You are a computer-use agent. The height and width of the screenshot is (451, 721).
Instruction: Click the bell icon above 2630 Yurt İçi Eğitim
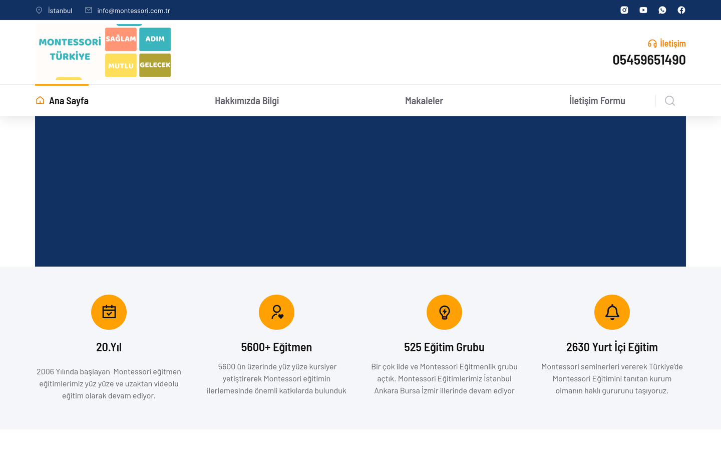click(612, 312)
